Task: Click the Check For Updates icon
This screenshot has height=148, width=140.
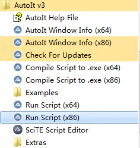Action: click(18, 55)
